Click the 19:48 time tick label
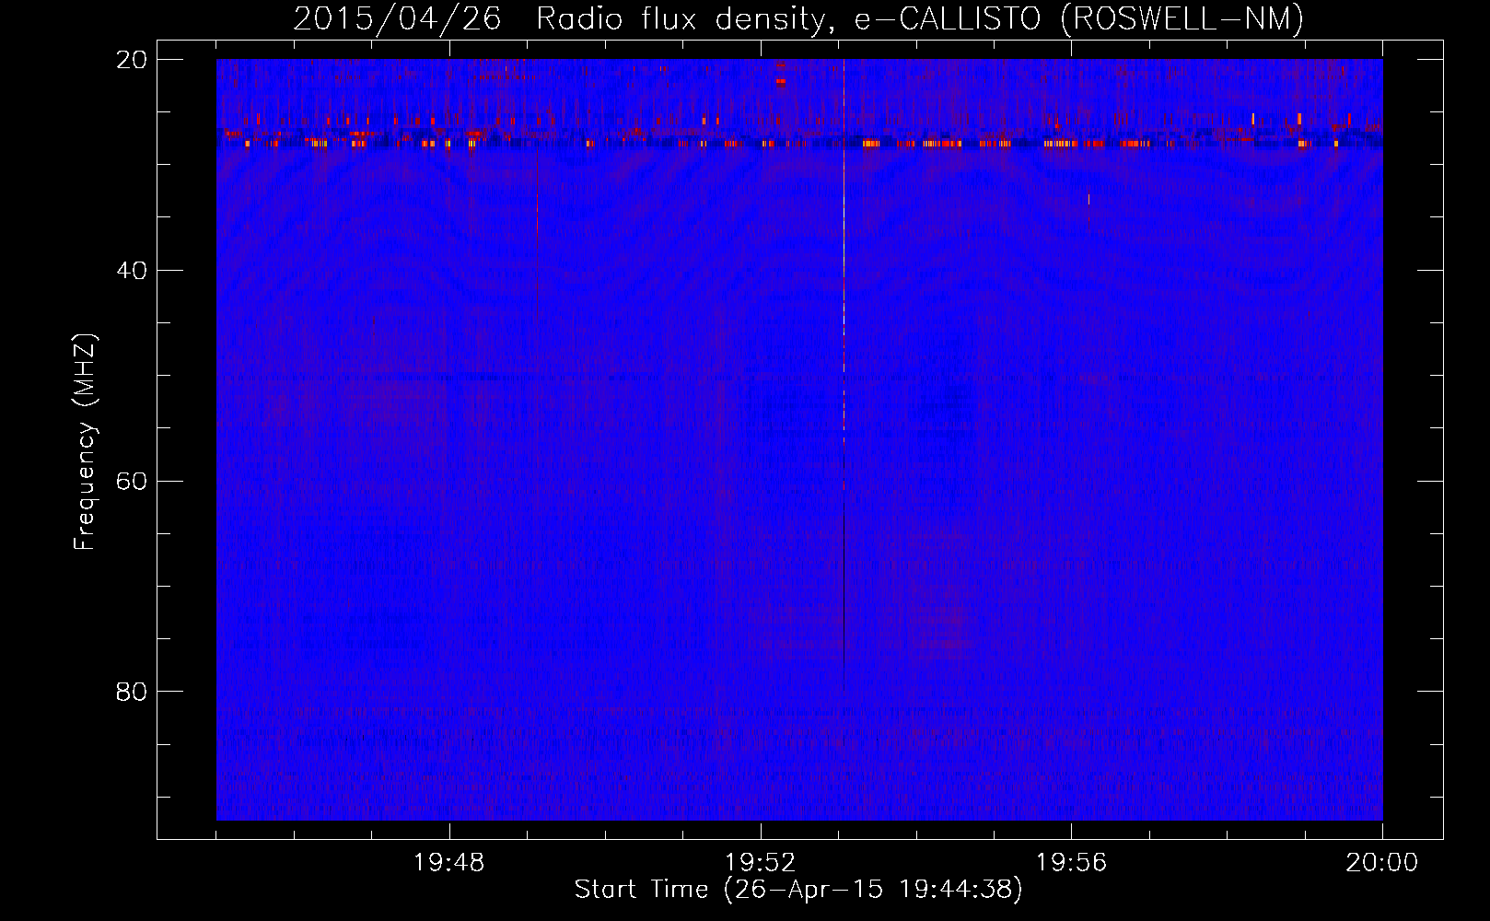 click(449, 863)
